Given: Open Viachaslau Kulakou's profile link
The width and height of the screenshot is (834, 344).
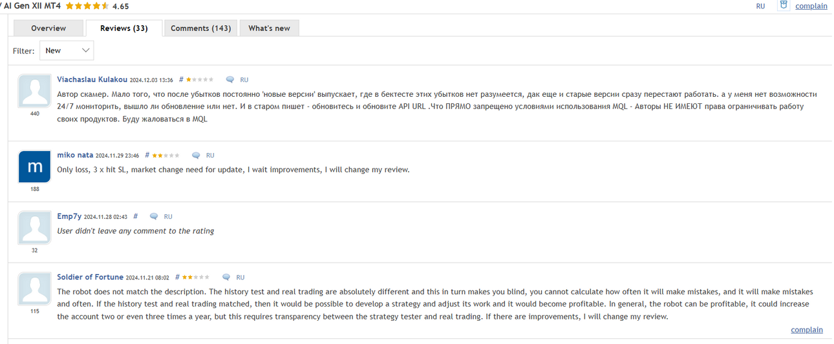Looking at the screenshot, I should click(92, 79).
